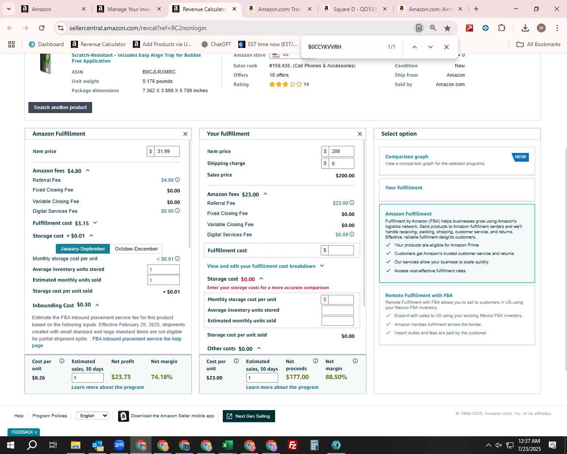Click Next Gen Selling button
The height and width of the screenshot is (454, 567).
(249, 416)
